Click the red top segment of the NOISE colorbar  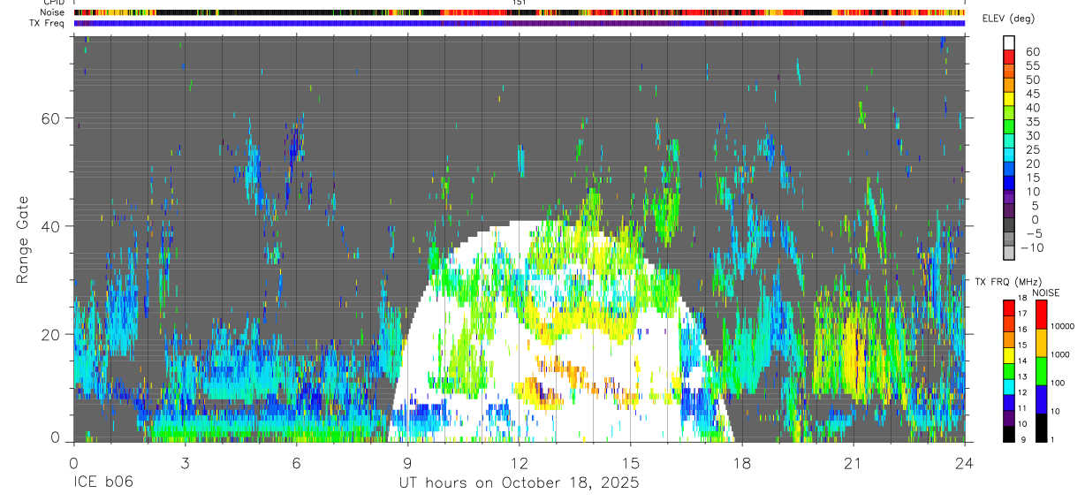pos(1041,315)
